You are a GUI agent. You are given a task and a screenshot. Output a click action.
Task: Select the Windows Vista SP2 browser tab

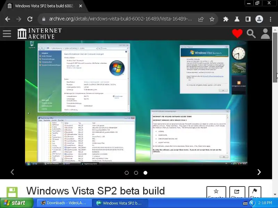[x=44, y=6]
